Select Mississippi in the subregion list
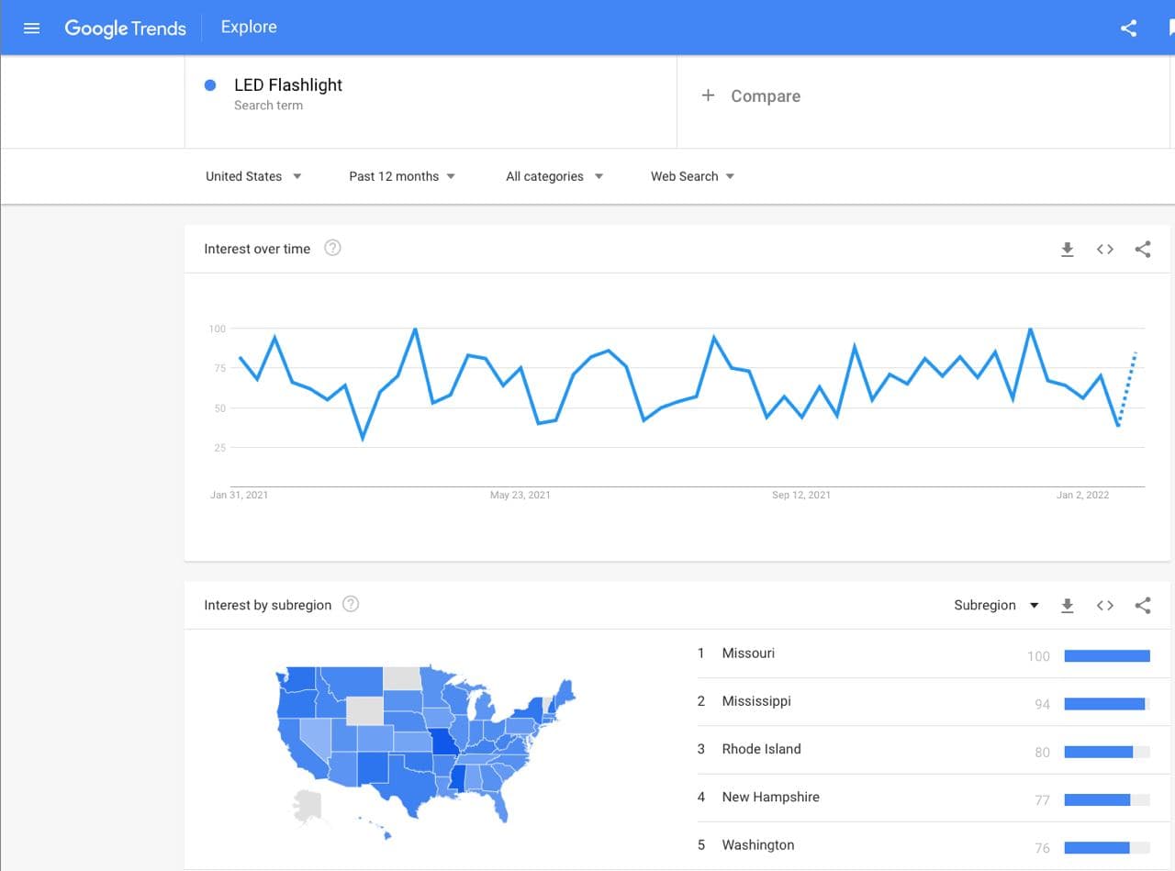This screenshot has height=871, width=1175. pyautogui.click(x=755, y=700)
